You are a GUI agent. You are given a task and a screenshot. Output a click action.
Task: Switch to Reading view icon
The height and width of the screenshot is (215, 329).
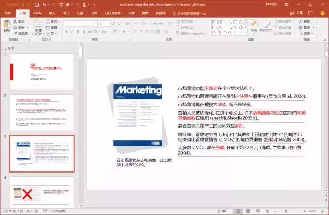coord(258,211)
